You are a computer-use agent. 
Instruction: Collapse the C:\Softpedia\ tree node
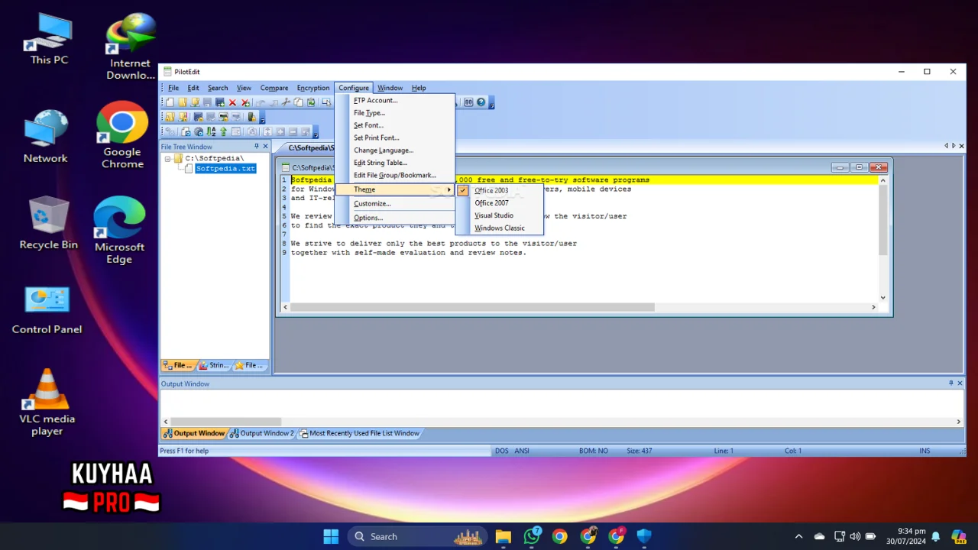(x=168, y=159)
